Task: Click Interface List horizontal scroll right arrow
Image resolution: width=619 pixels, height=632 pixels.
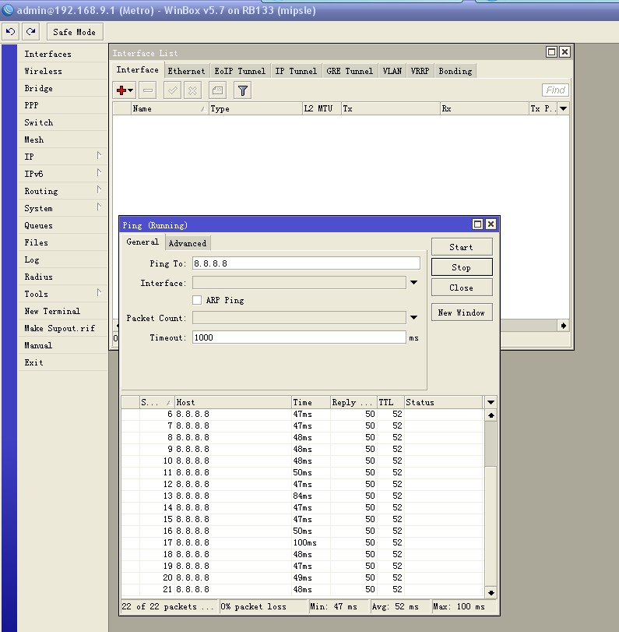Action: [x=564, y=325]
